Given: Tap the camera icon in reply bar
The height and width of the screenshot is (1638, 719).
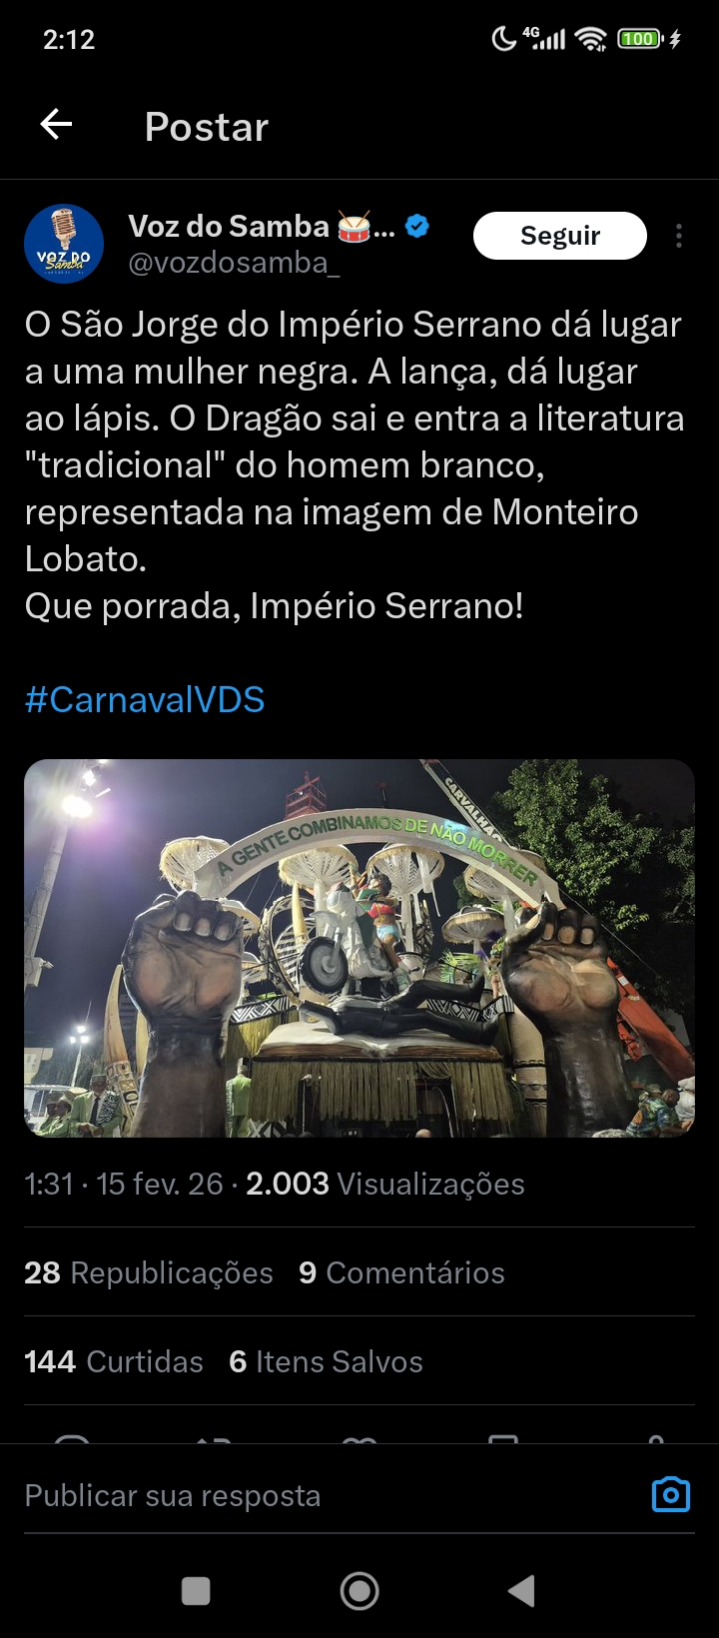Looking at the screenshot, I should (x=671, y=1494).
